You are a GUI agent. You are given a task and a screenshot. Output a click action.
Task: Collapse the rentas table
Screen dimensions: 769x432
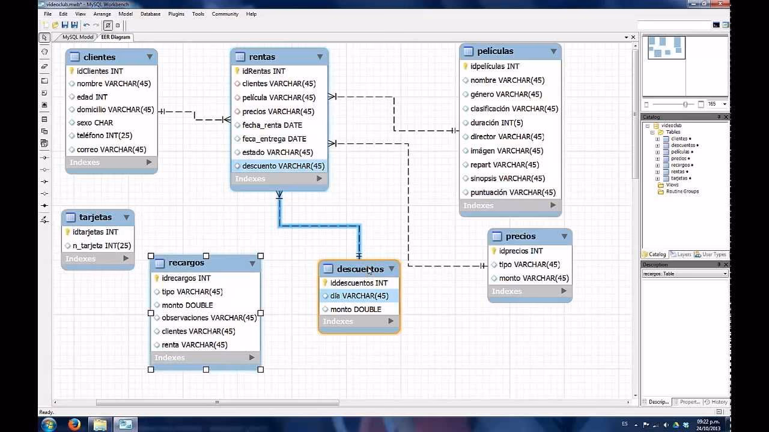click(320, 57)
